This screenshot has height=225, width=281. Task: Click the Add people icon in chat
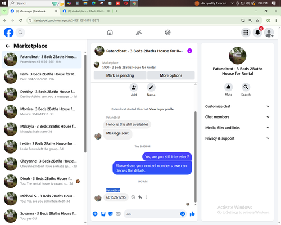point(134,87)
